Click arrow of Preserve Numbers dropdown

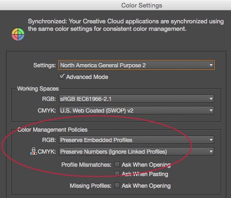211,151
